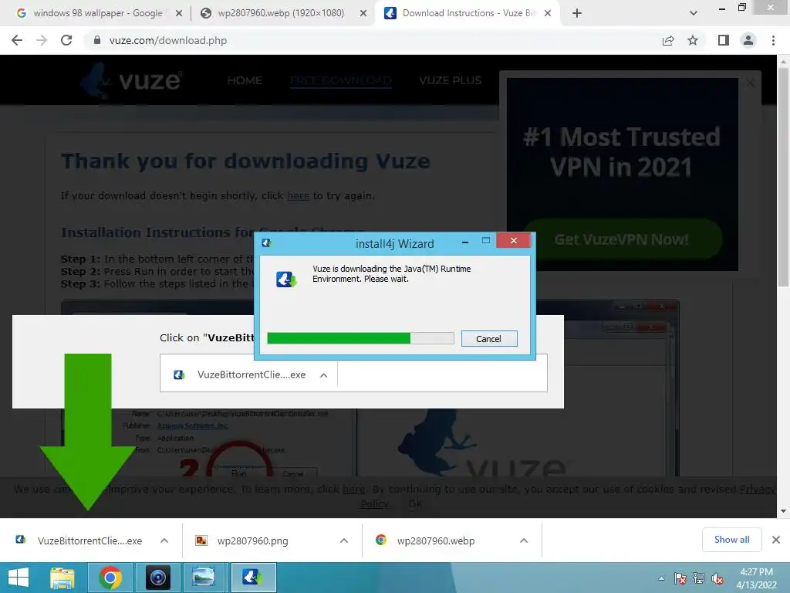The width and height of the screenshot is (790, 593).
Task: Click the cookie notice 'here' link
Action: coord(353,489)
